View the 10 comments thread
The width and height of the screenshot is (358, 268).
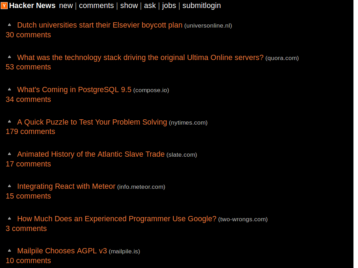pyautogui.click(x=28, y=260)
